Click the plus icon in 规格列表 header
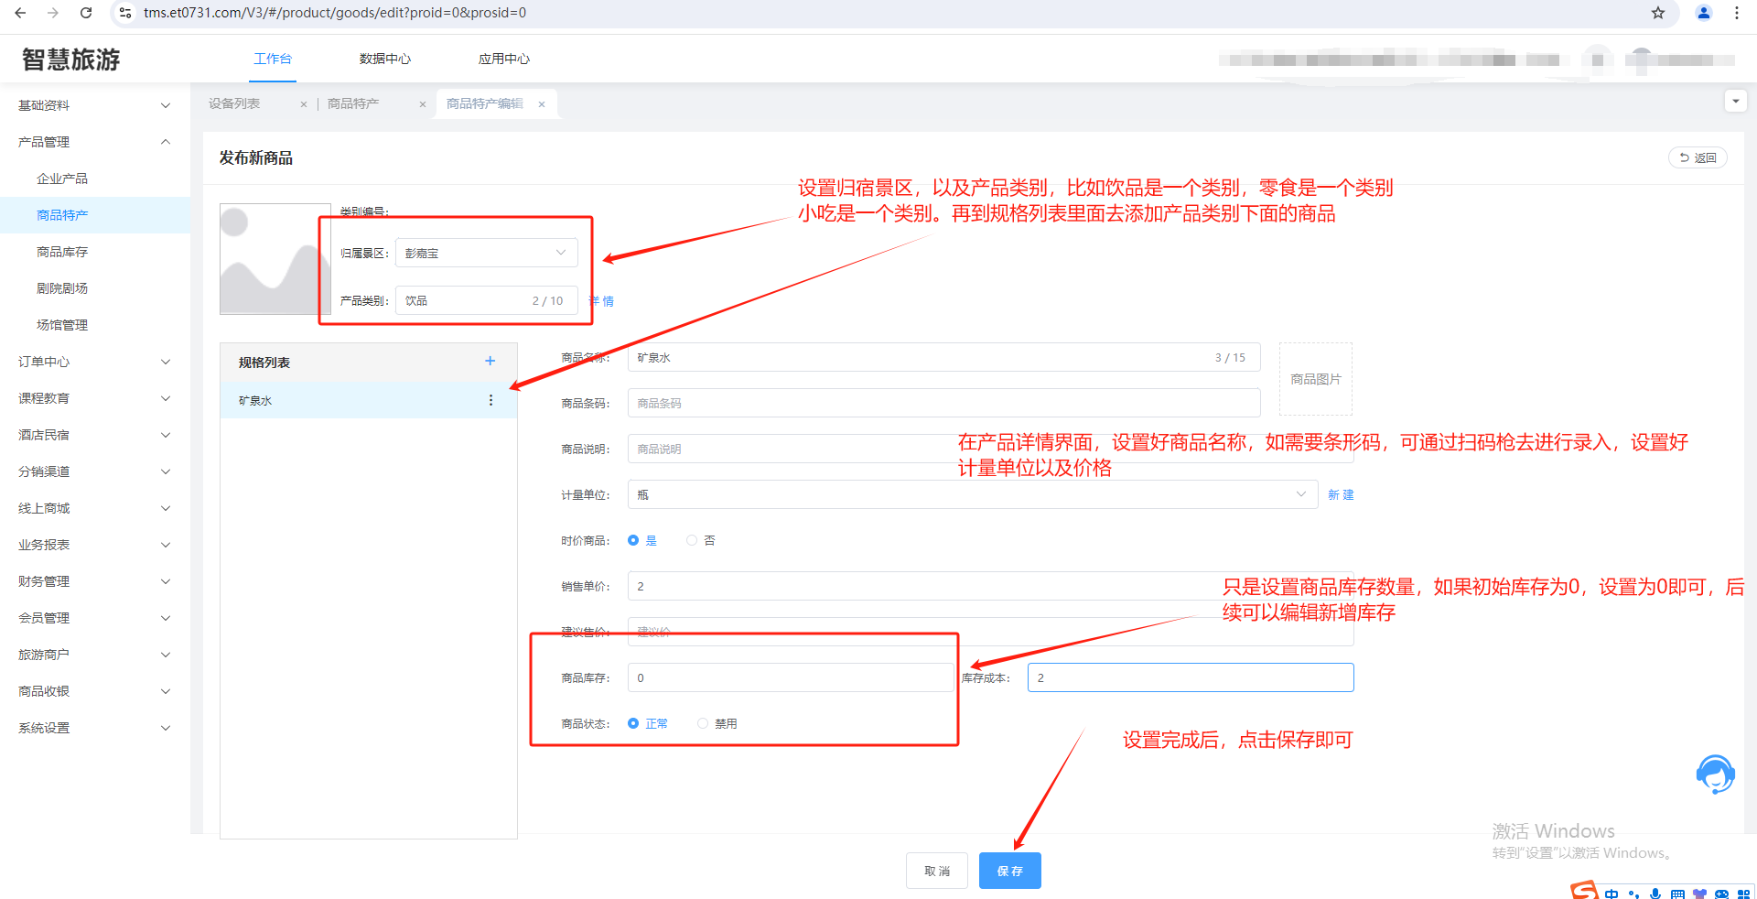1757x899 pixels. click(490, 362)
